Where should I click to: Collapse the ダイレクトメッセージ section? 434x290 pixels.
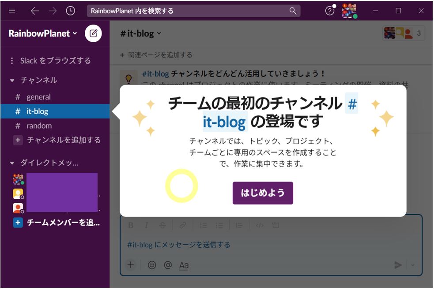pyautogui.click(x=12, y=163)
